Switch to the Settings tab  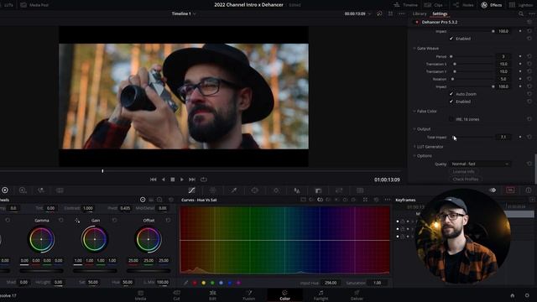pos(440,13)
